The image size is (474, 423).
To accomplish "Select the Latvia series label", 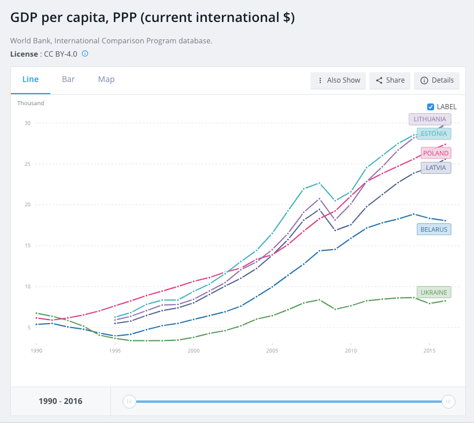I will [x=435, y=168].
